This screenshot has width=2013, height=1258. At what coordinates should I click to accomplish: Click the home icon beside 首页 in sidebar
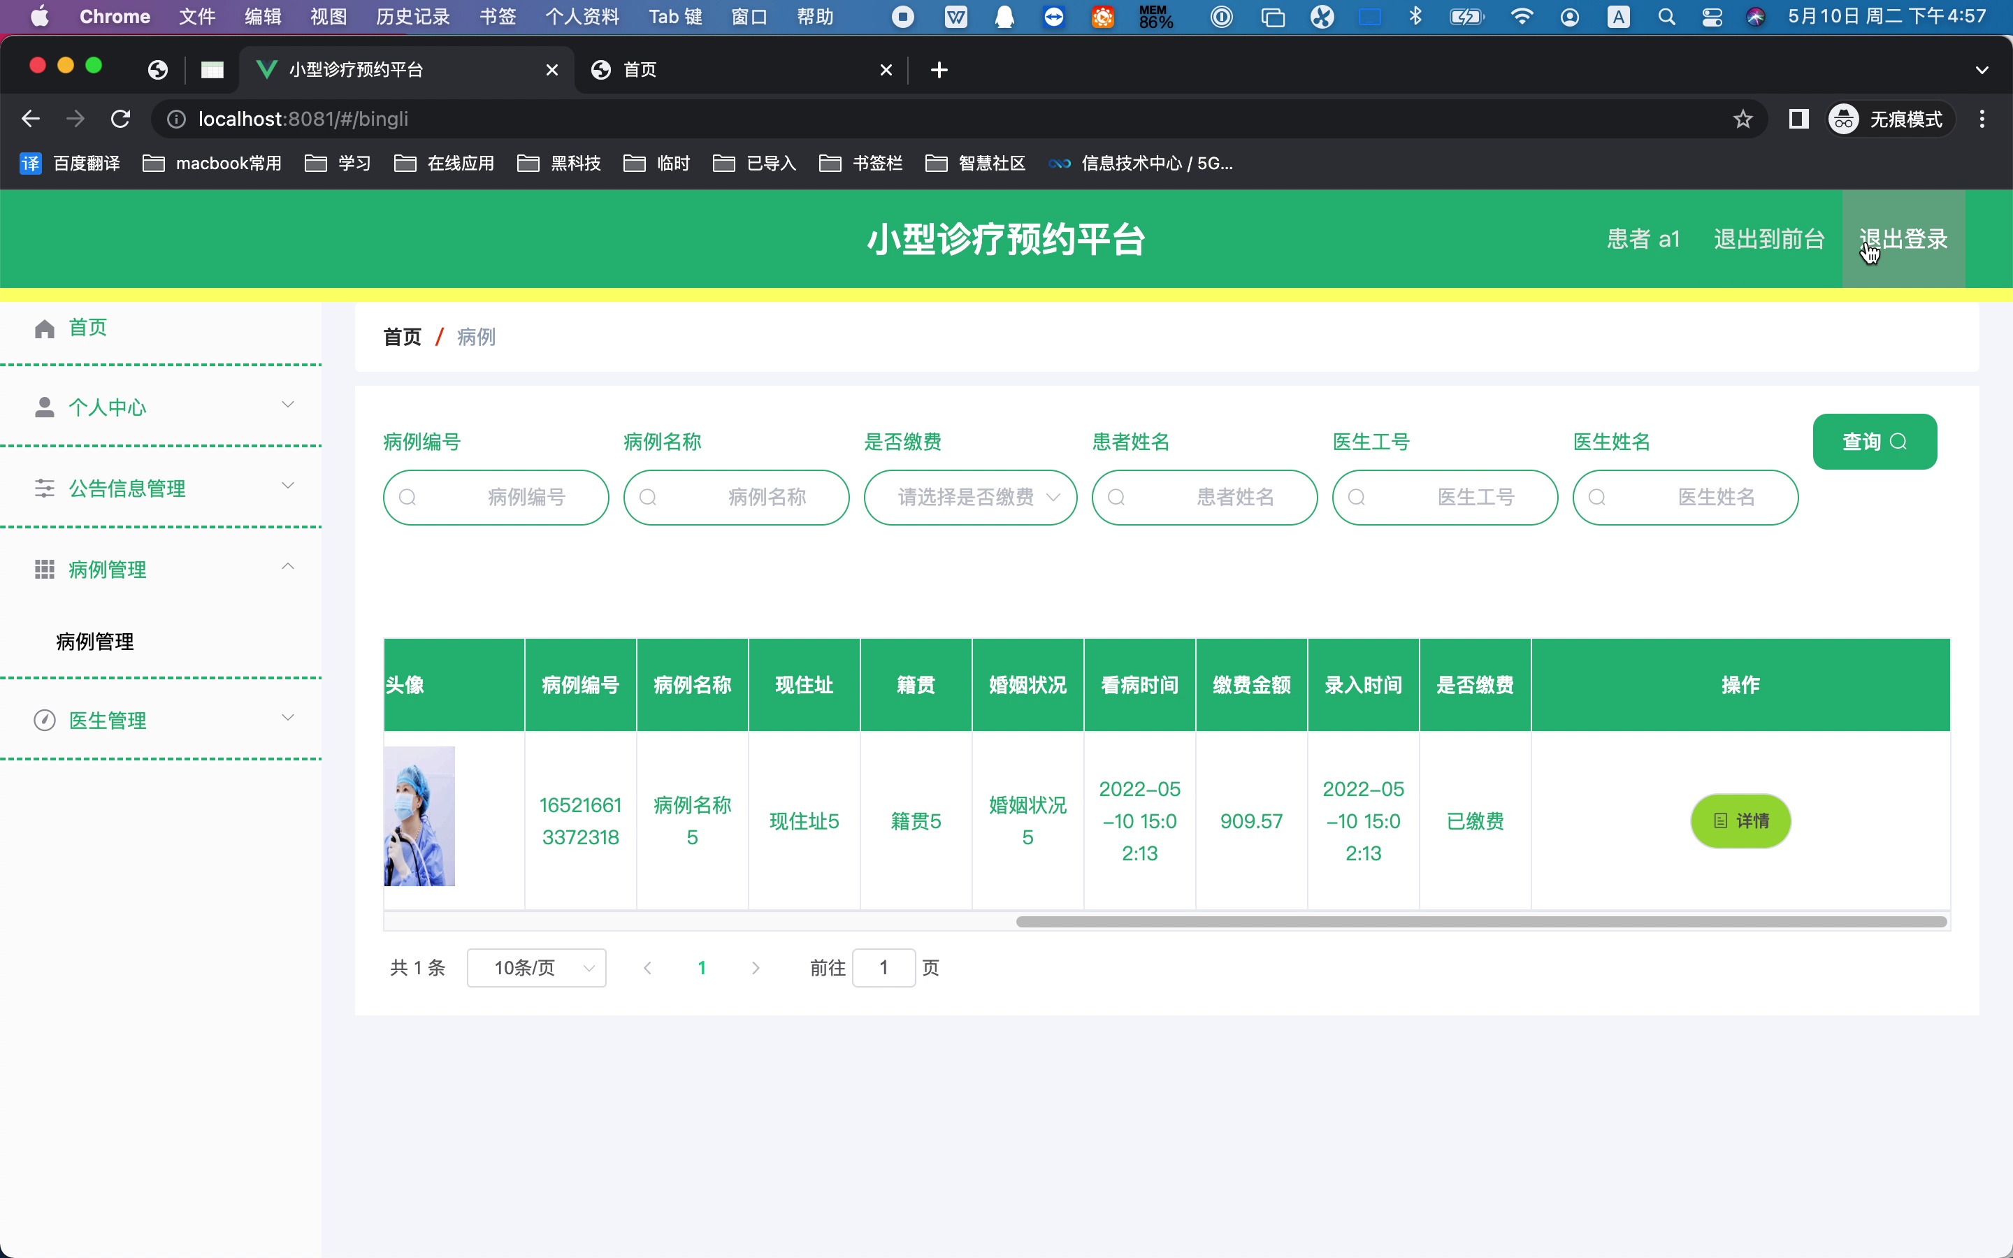[44, 328]
